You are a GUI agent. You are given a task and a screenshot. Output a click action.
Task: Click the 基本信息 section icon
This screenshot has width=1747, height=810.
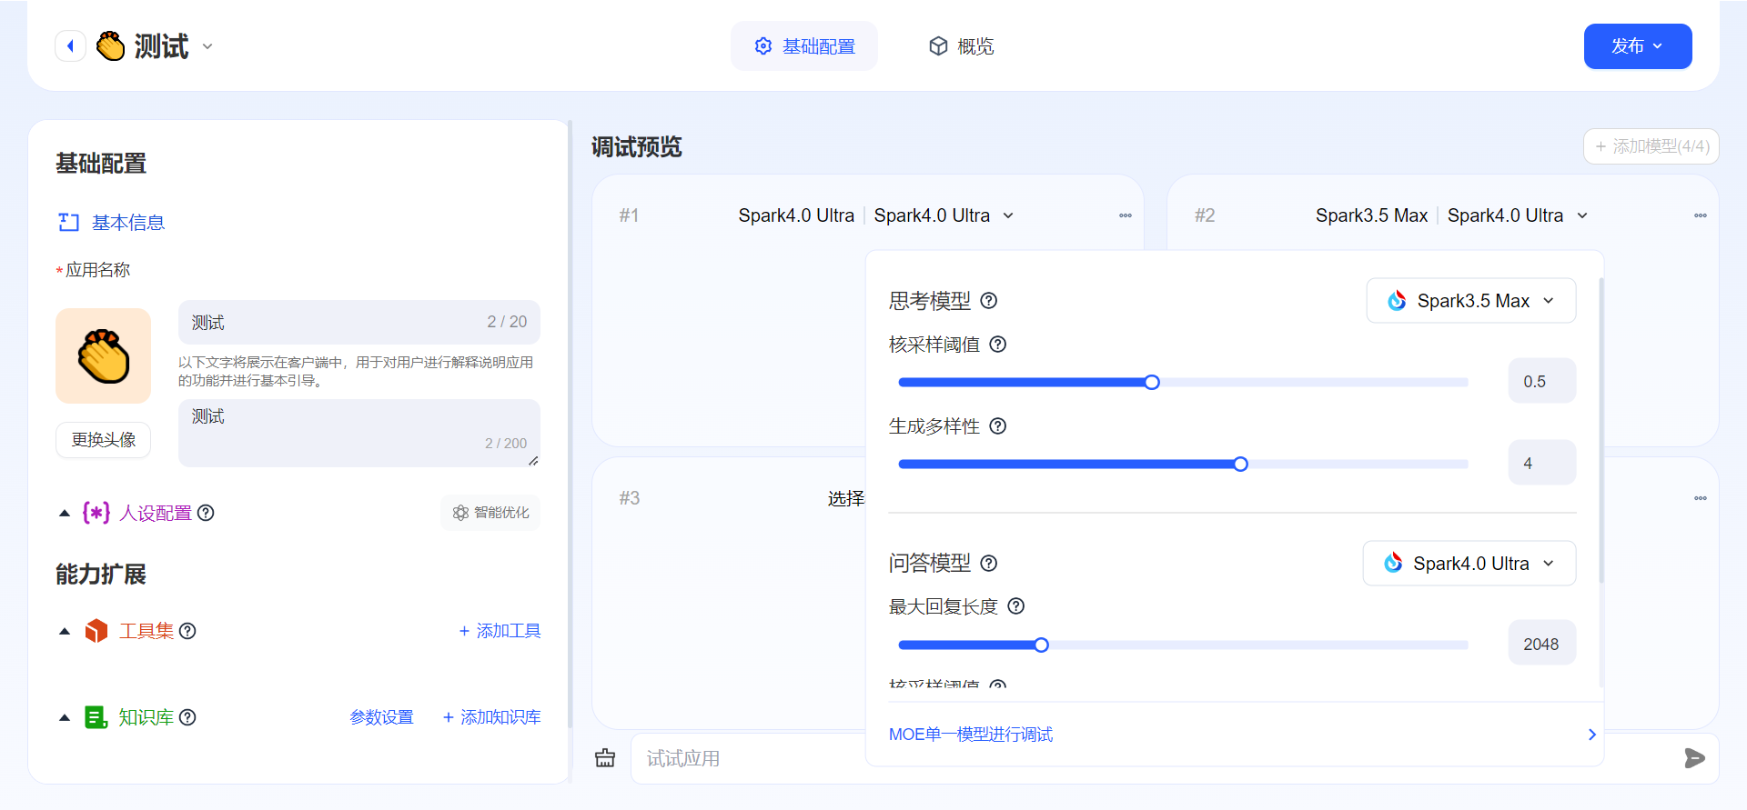click(68, 223)
